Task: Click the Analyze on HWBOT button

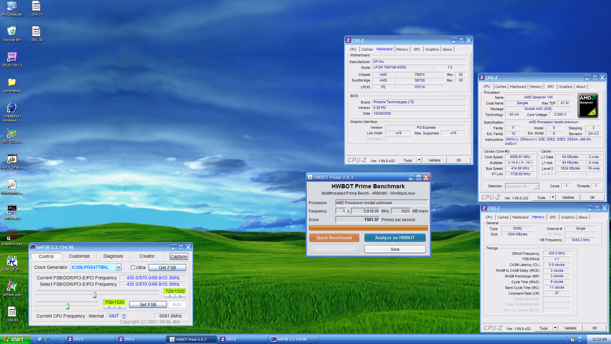Action: (395, 238)
